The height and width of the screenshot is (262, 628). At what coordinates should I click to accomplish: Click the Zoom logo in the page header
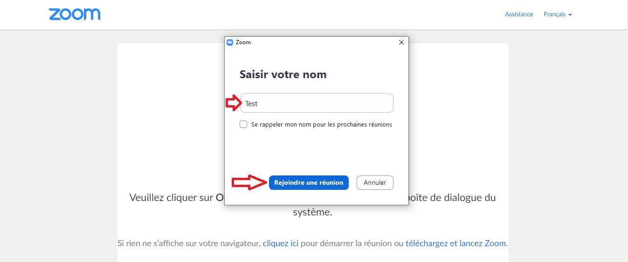click(x=75, y=14)
